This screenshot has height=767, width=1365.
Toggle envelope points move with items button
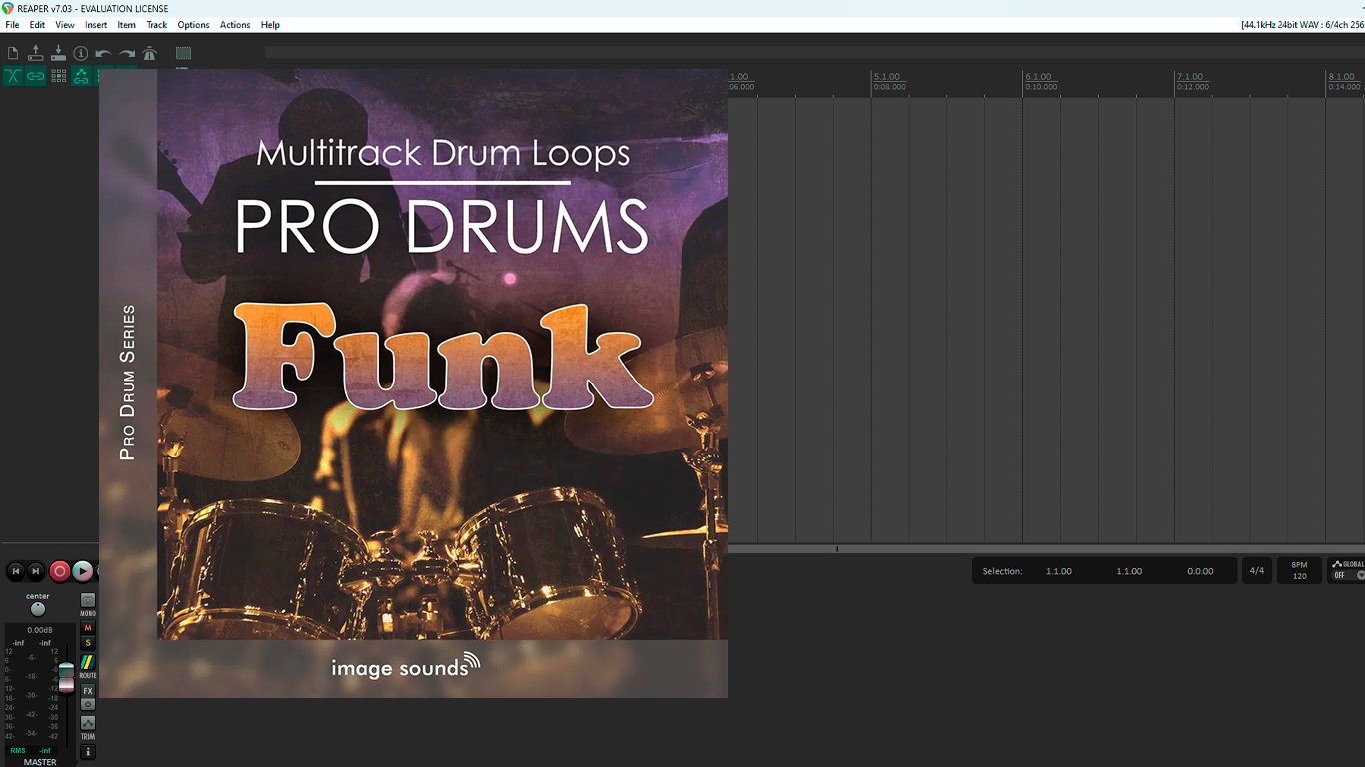(x=81, y=76)
